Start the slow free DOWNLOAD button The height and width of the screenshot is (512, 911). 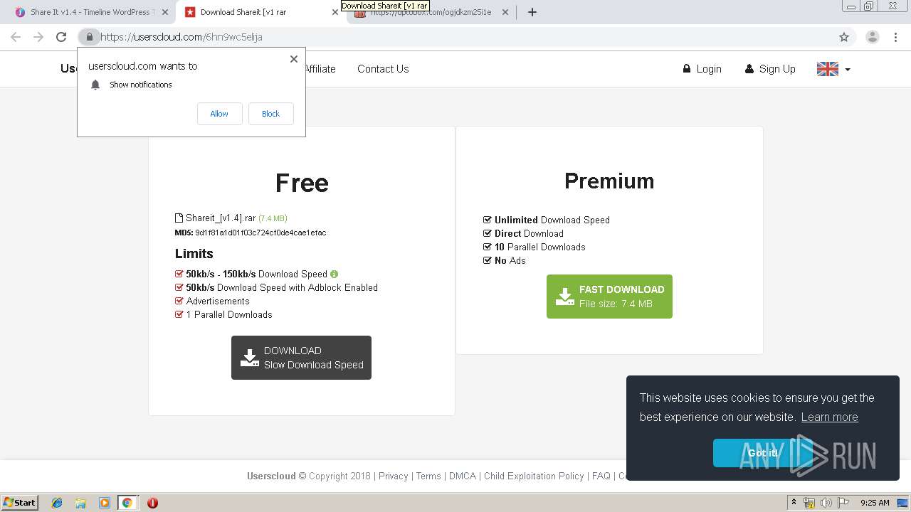click(x=301, y=358)
